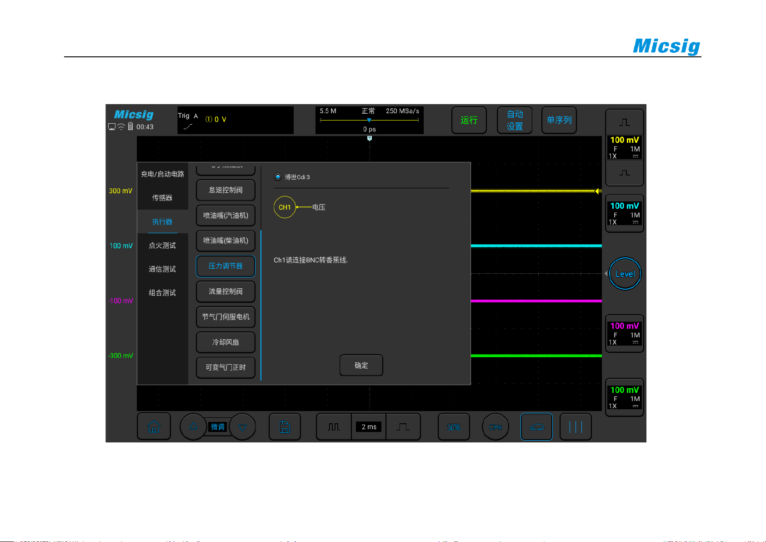Open cyan channel 100 mV settings
This screenshot has height=542, width=766.
(x=625, y=213)
